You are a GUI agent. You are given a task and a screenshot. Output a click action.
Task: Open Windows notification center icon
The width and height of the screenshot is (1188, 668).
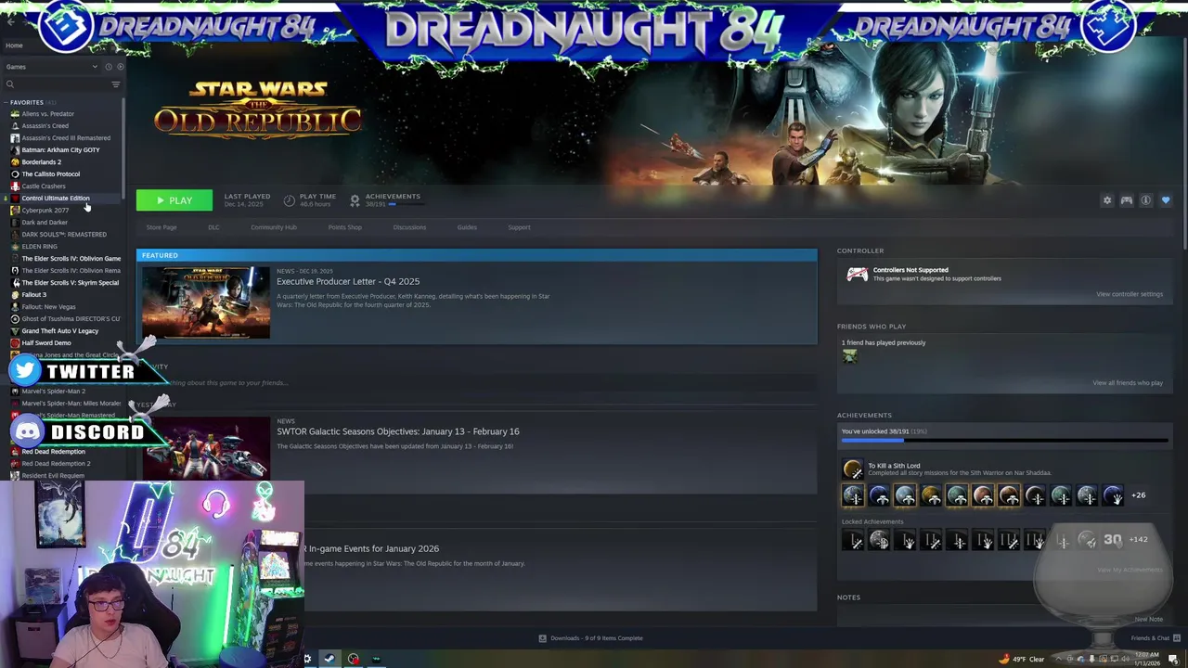pyautogui.click(x=1173, y=659)
